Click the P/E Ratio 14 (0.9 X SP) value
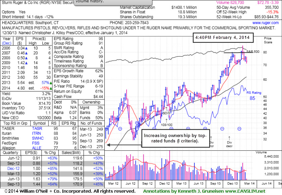282x195 pixels. (x=92, y=81)
